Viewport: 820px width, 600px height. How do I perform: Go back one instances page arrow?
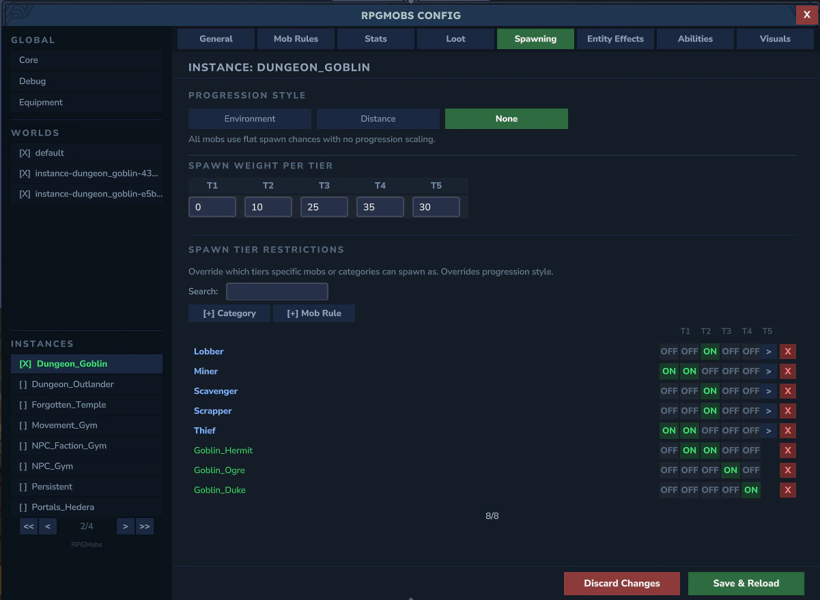point(47,526)
